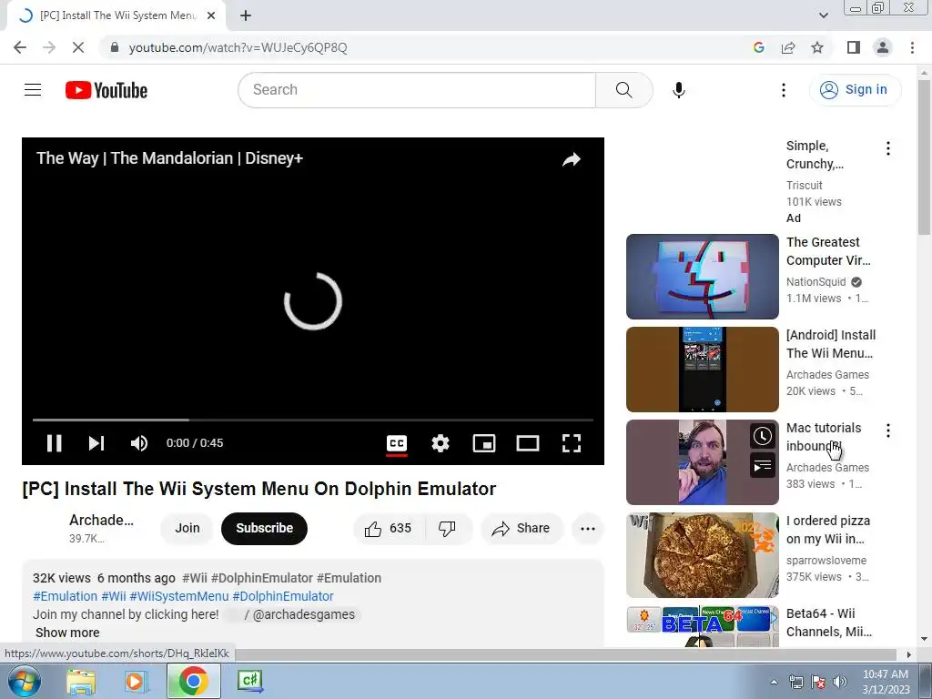
Task: Click the video progress bar
Action: point(313,420)
